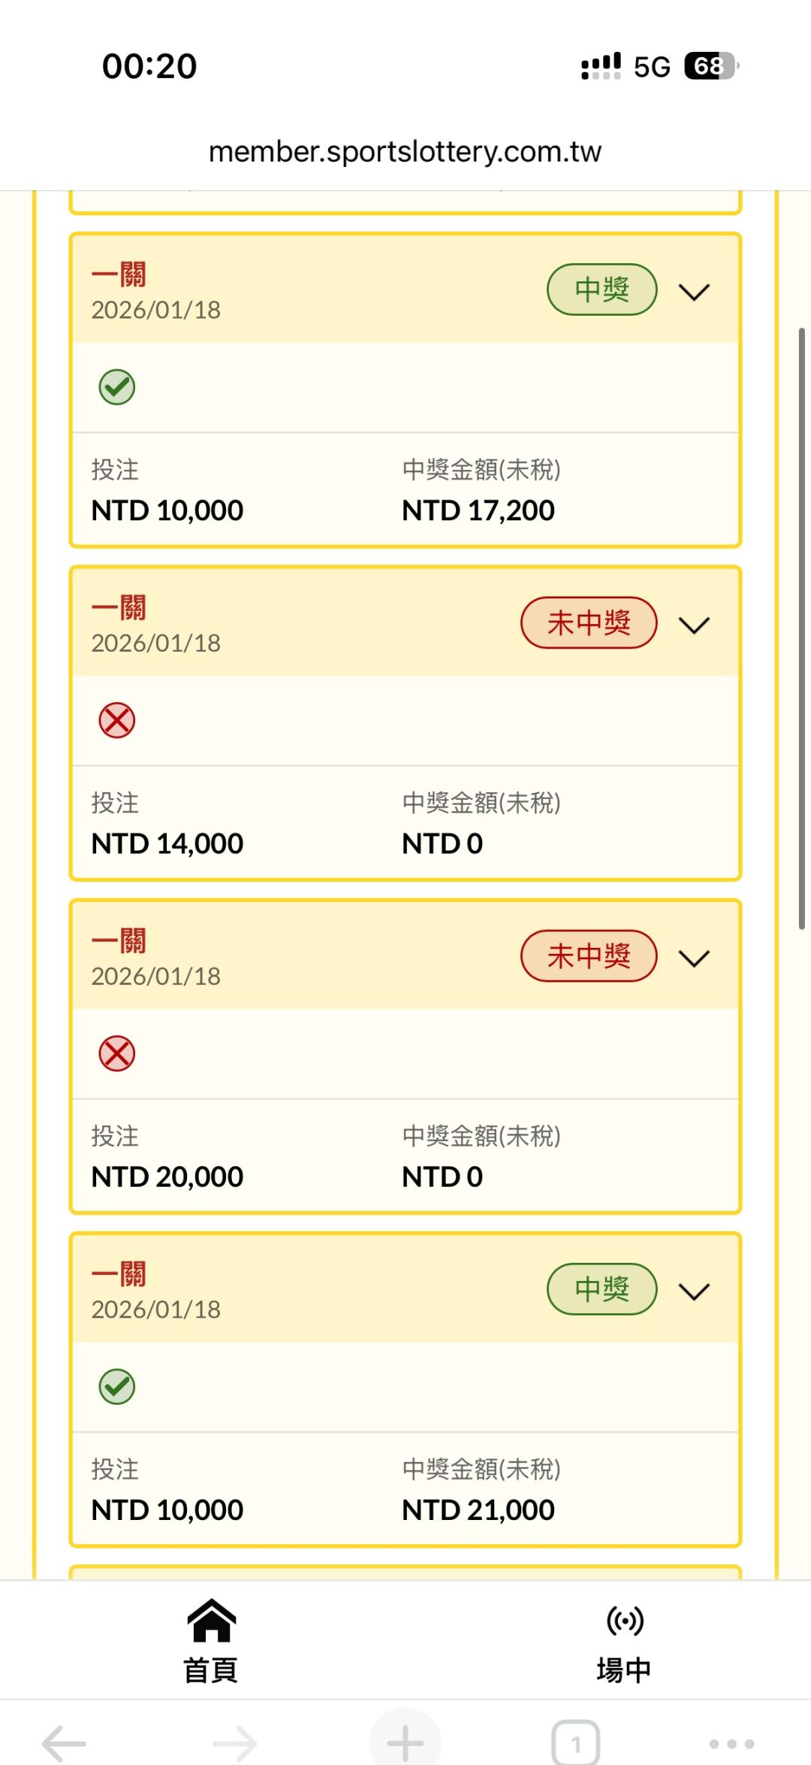Open the browser tab switcher

575,1742
